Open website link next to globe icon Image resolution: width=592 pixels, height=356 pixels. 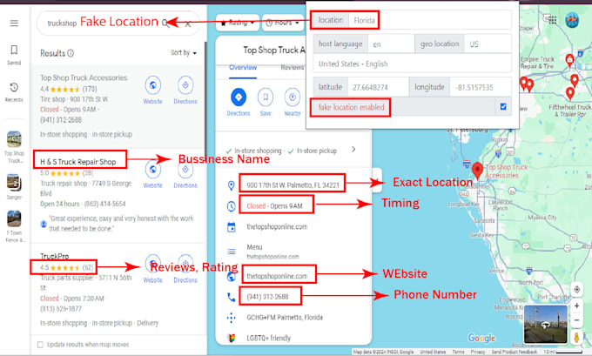(x=277, y=276)
